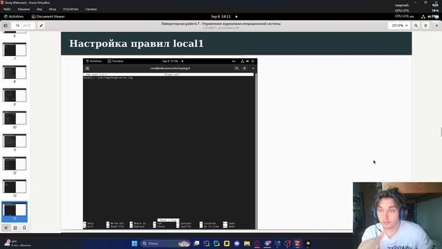Open the OBS Studio taskbar icon

point(287,243)
